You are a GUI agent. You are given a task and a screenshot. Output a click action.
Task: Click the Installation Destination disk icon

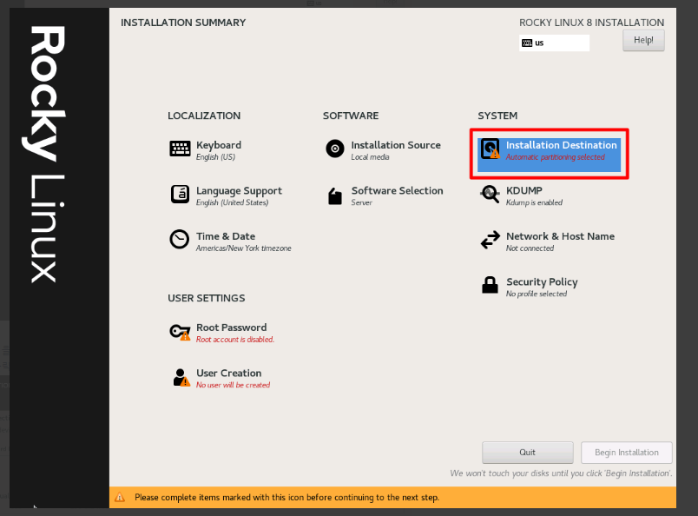(x=491, y=149)
